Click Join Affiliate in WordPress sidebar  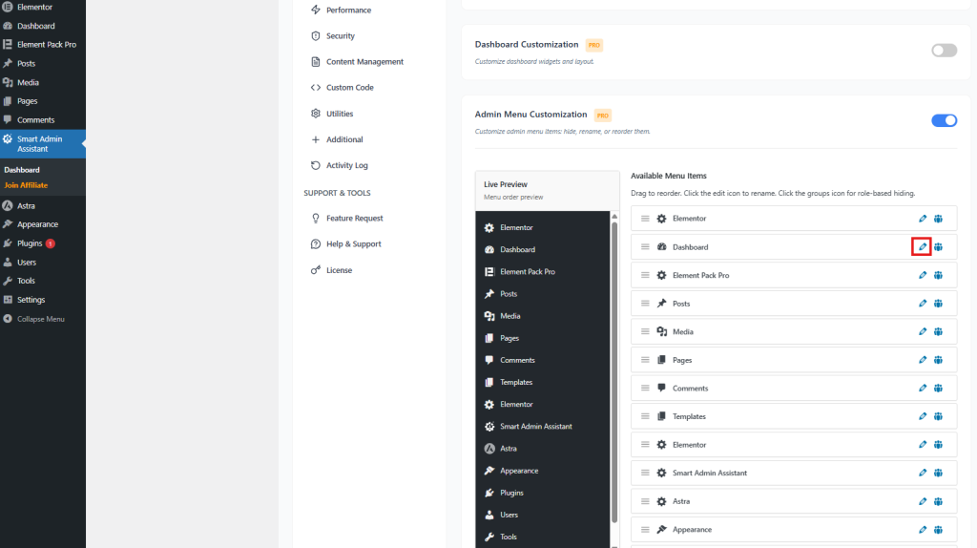point(26,185)
